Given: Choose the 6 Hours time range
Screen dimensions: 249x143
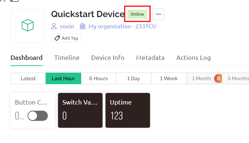Looking at the screenshot, I should click(99, 78).
